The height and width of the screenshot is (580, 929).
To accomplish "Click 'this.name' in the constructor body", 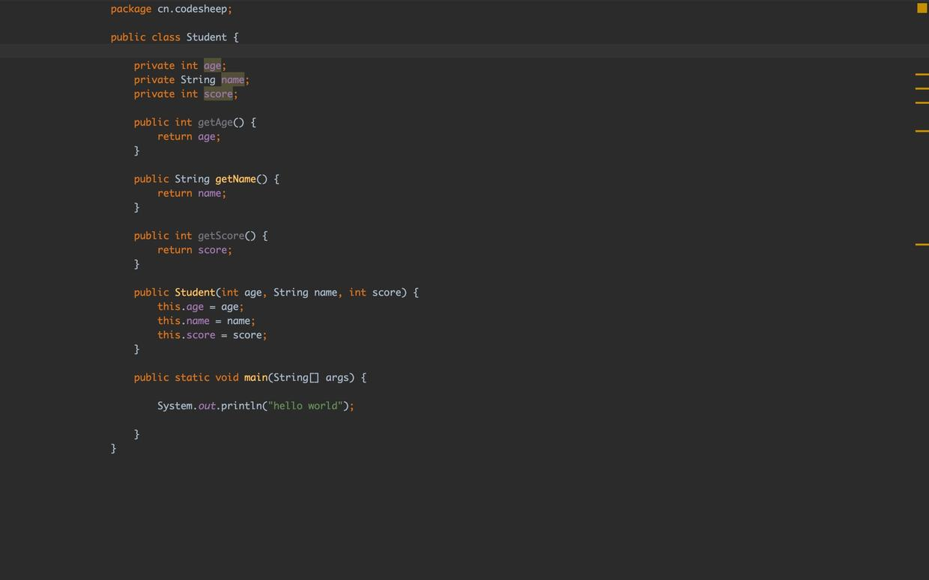I will pyautogui.click(x=184, y=321).
